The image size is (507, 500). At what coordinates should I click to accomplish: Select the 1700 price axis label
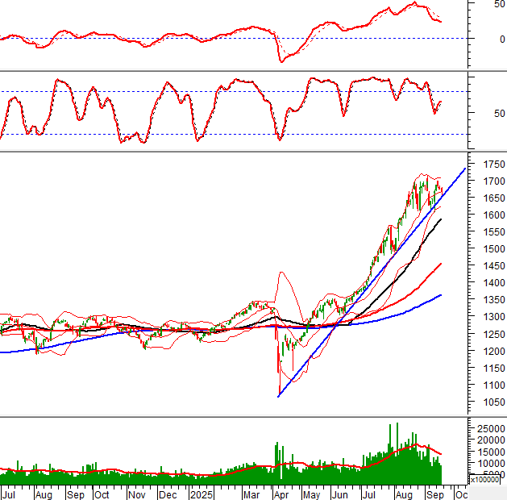(x=494, y=181)
